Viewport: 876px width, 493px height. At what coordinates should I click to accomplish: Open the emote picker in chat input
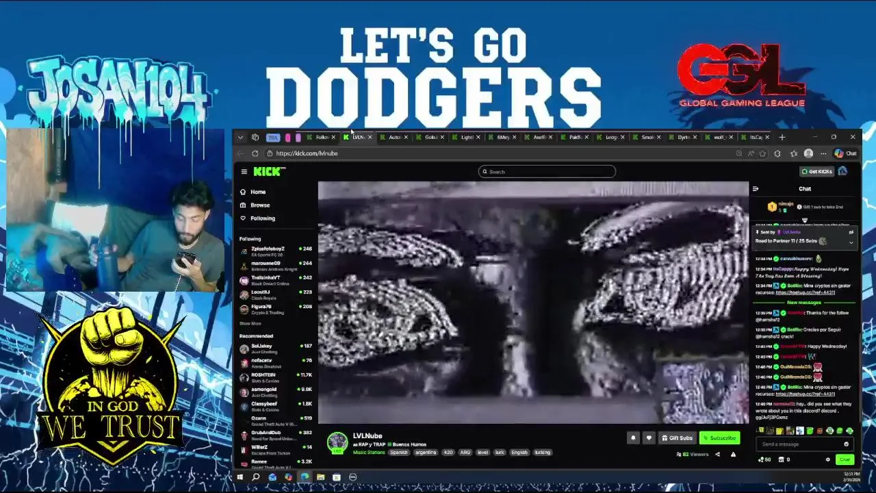click(847, 444)
